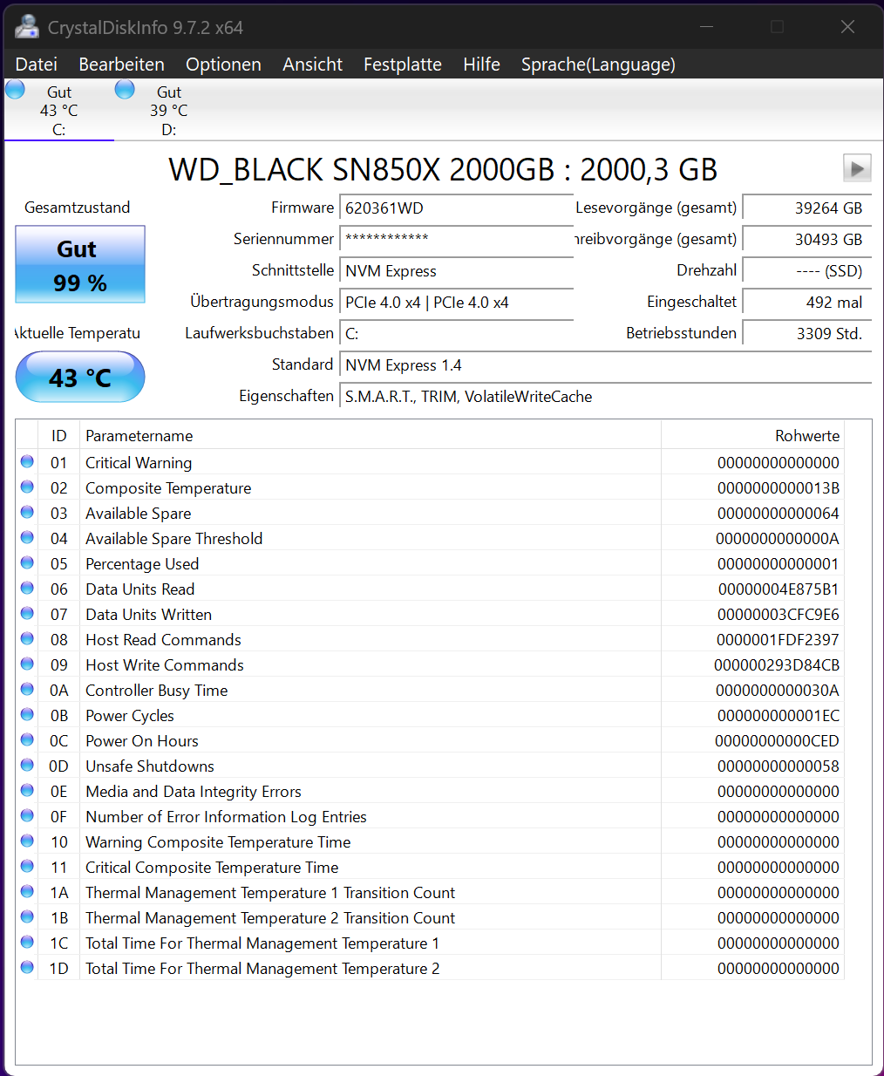
Task: Maximize the CrystalDiskInfo window
Action: (777, 27)
